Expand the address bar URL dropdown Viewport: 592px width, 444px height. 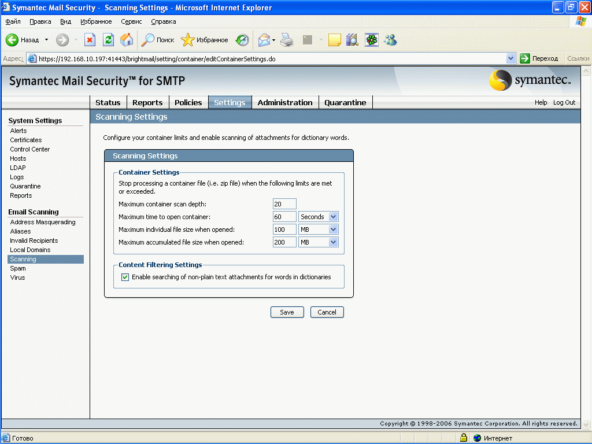pyautogui.click(x=510, y=58)
